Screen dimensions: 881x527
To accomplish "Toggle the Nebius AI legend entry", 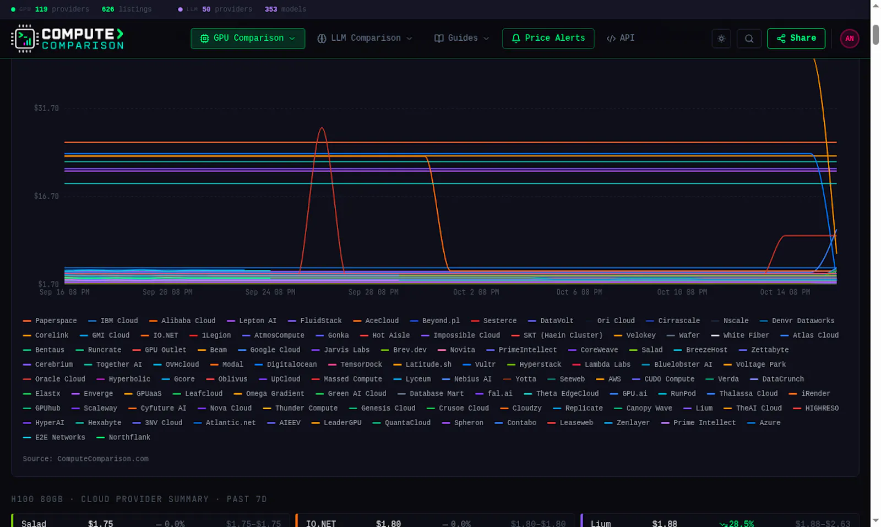I will click(467, 379).
